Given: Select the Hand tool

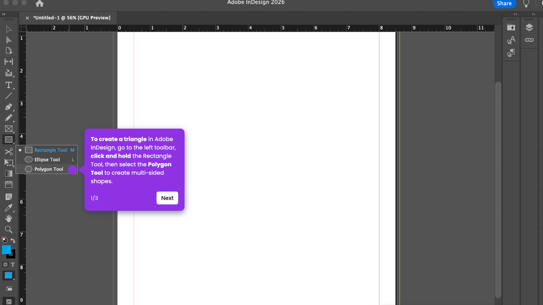Looking at the screenshot, I should pos(9,218).
